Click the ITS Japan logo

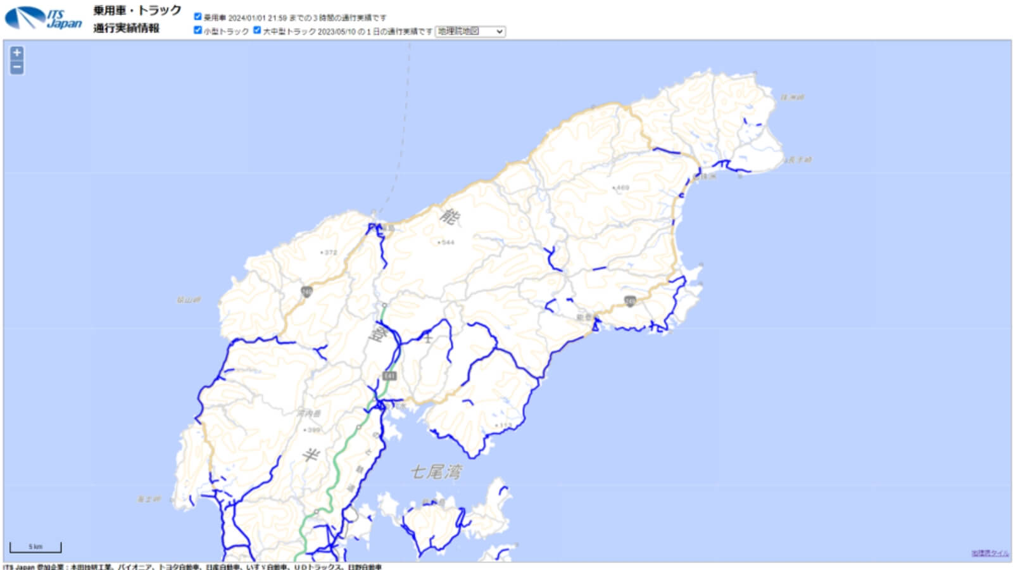(x=43, y=18)
